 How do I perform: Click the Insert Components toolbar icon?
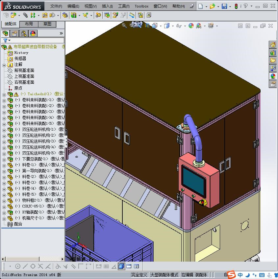pos(13,15)
